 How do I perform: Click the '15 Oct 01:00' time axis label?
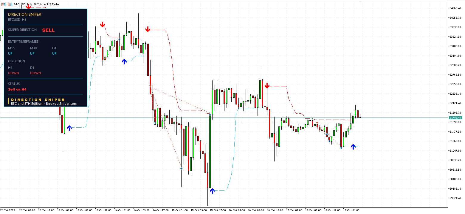[x=180, y=210]
